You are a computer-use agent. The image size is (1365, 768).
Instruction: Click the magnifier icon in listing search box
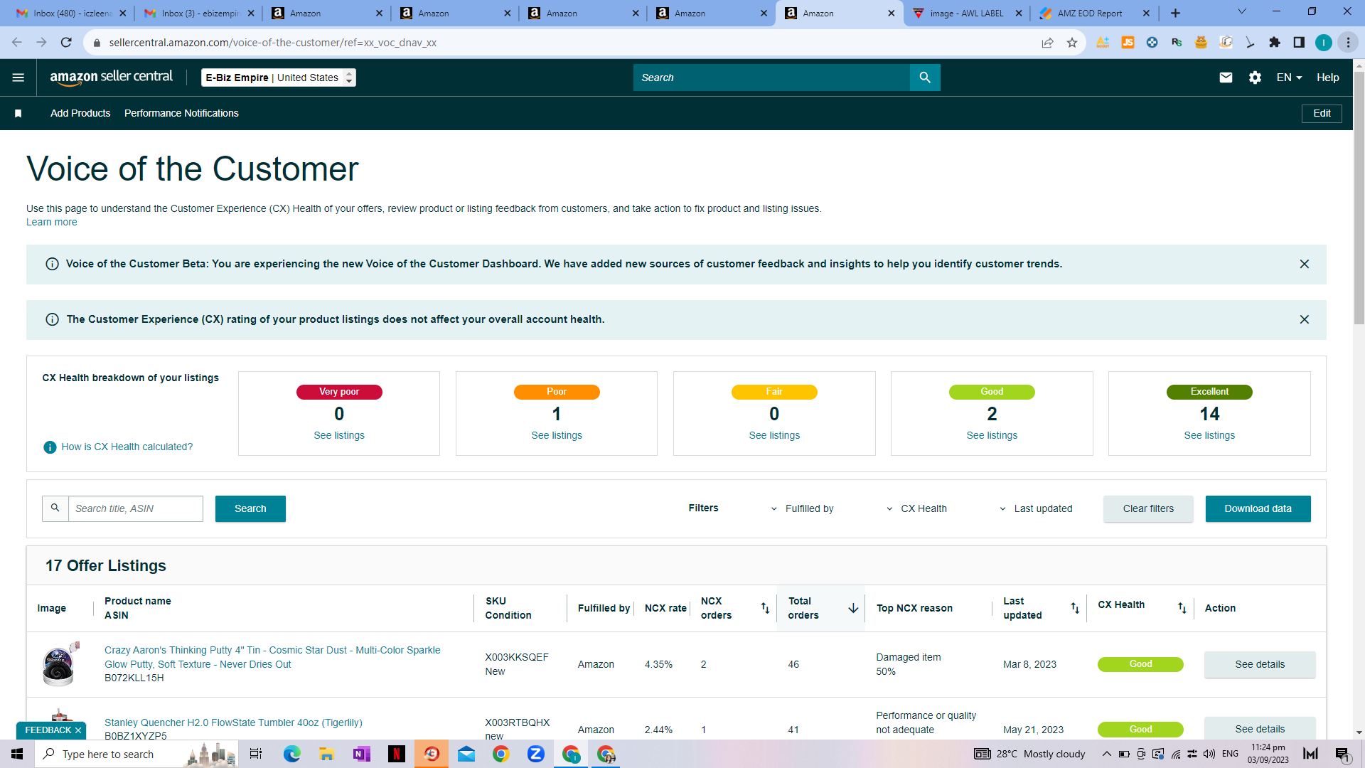[55, 508]
